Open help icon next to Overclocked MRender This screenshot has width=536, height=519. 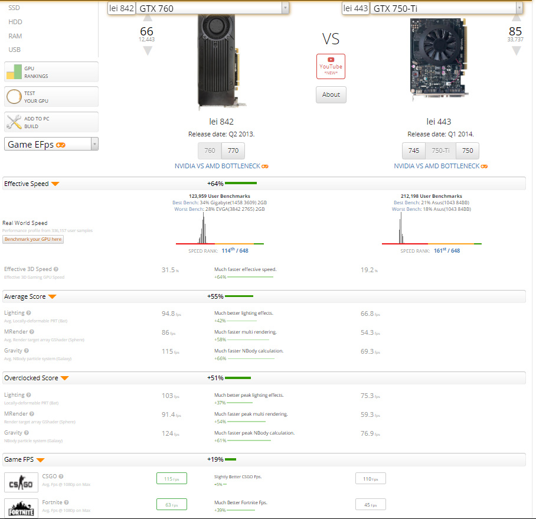click(x=32, y=414)
